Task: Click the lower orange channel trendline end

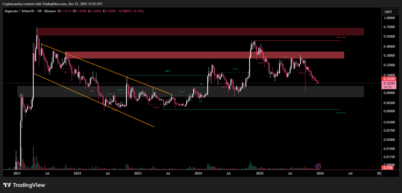Action: click(154, 127)
